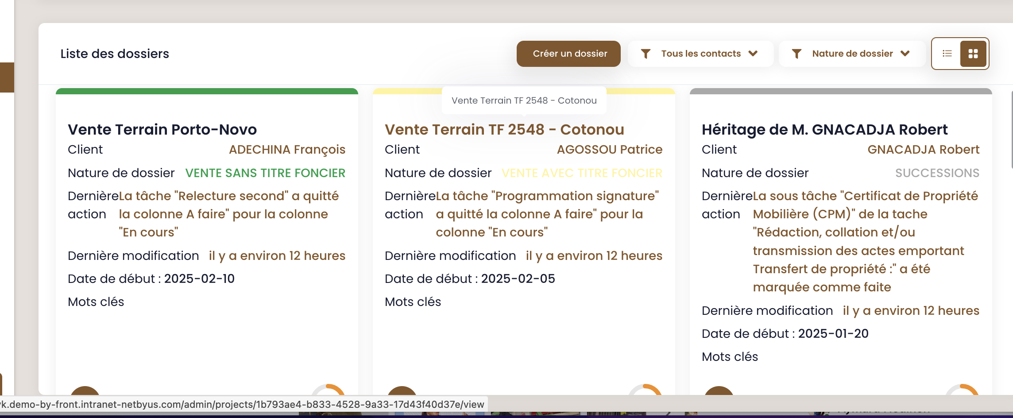Click the Créer un dossier button
Image resolution: width=1013 pixels, height=418 pixels.
pyautogui.click(x=568, y=54)
